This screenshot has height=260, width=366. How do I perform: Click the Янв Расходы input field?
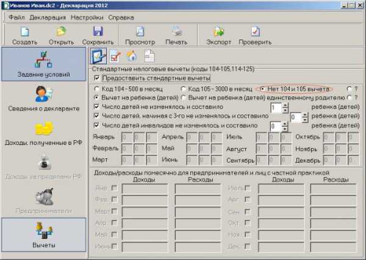198,189
